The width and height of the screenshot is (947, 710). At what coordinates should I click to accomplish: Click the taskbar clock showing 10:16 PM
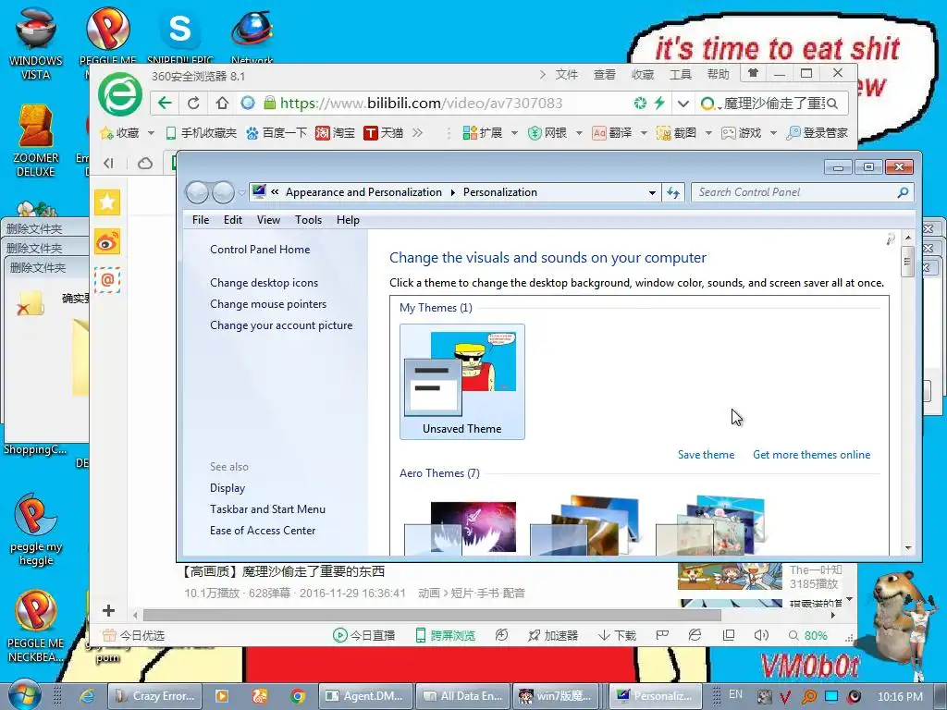900,696
